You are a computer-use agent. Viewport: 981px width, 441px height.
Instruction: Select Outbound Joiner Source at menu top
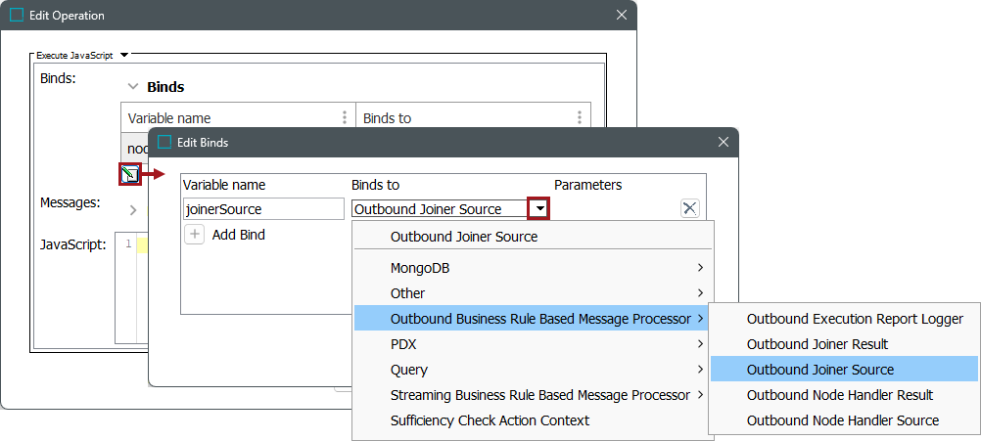click(x=464, y=237)
